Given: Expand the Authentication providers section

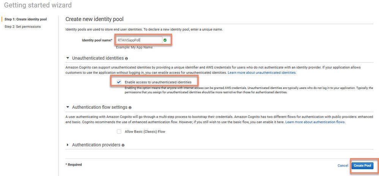Looking at the screenshot, I should (x=68, y=145).
